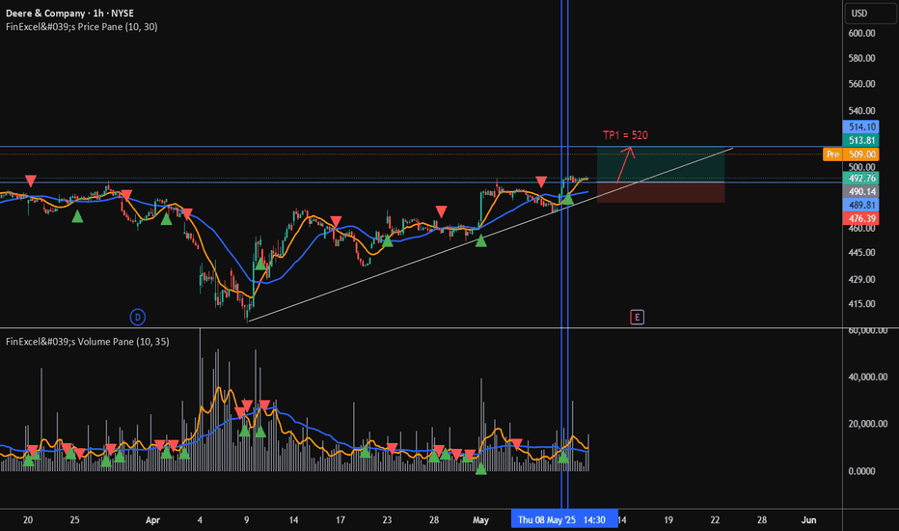899x531 pixels.
Task: Select the red stop-loss zone
Action: (x=661, y=192)
